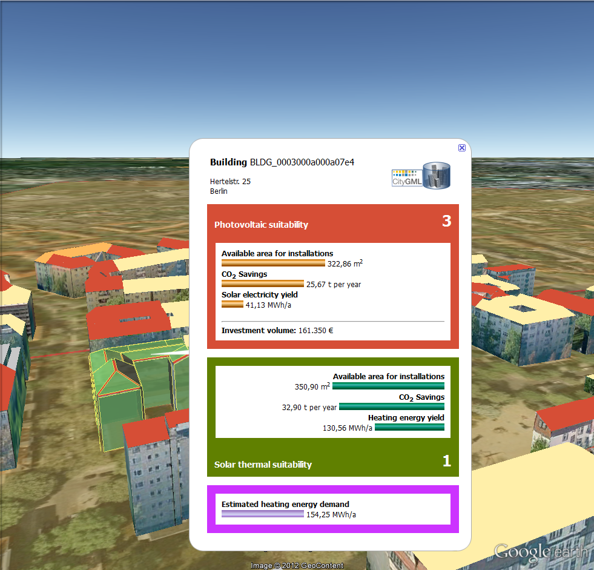Click the 130,56 MWh/a value
This screenshot has width=594, height=570.
348,428
